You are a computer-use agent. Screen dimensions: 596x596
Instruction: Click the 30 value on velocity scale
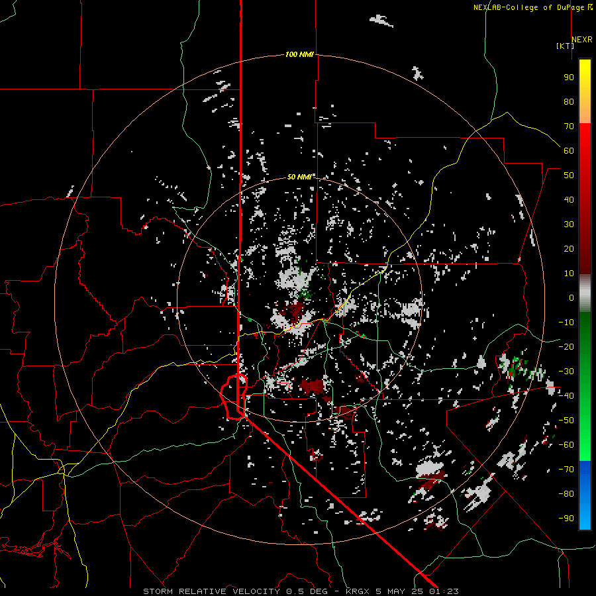point(569,224)
